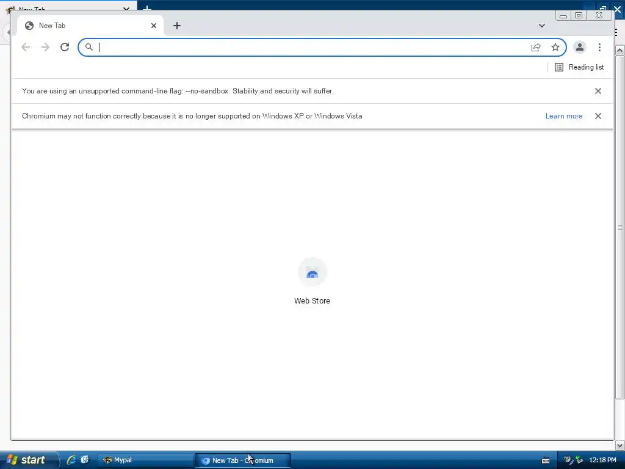Minimize the Chromium window
This screenshot has height=469, width=625.
click(563, 15)
